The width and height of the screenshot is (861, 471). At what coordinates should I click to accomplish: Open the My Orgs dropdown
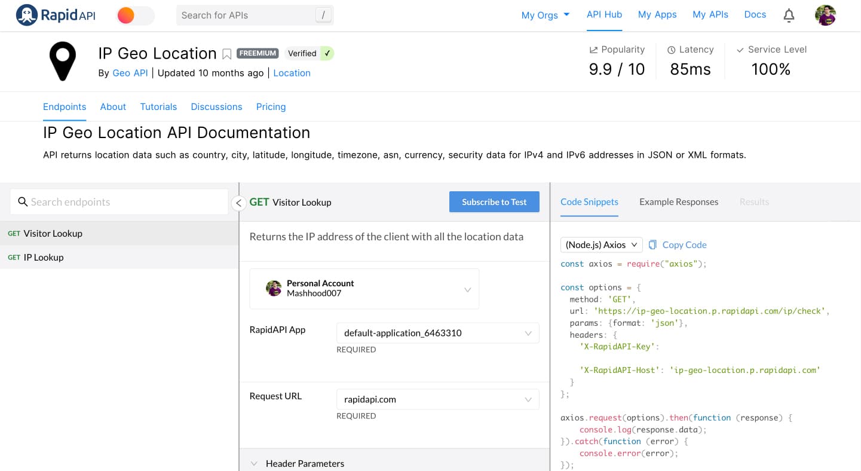(546, 15)
